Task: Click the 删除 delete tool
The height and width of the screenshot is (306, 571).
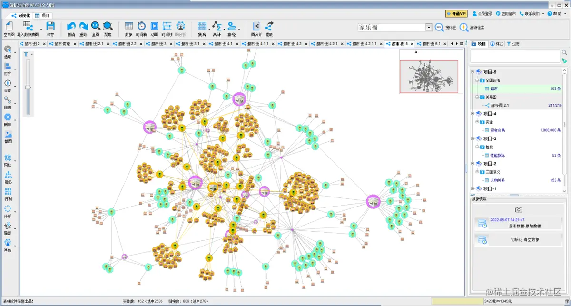Action: click(8, 118)
